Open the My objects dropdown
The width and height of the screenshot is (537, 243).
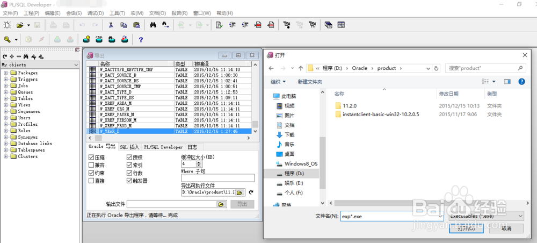pos(76,65)
